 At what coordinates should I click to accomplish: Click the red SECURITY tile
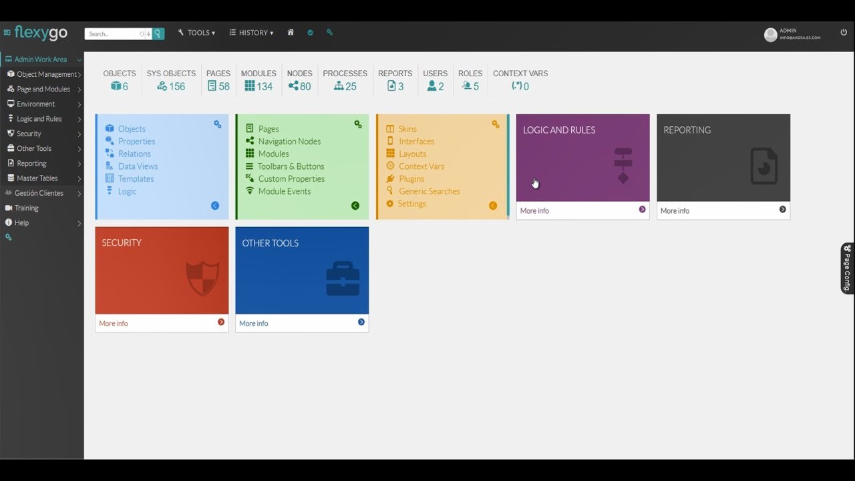click(162, 271)
